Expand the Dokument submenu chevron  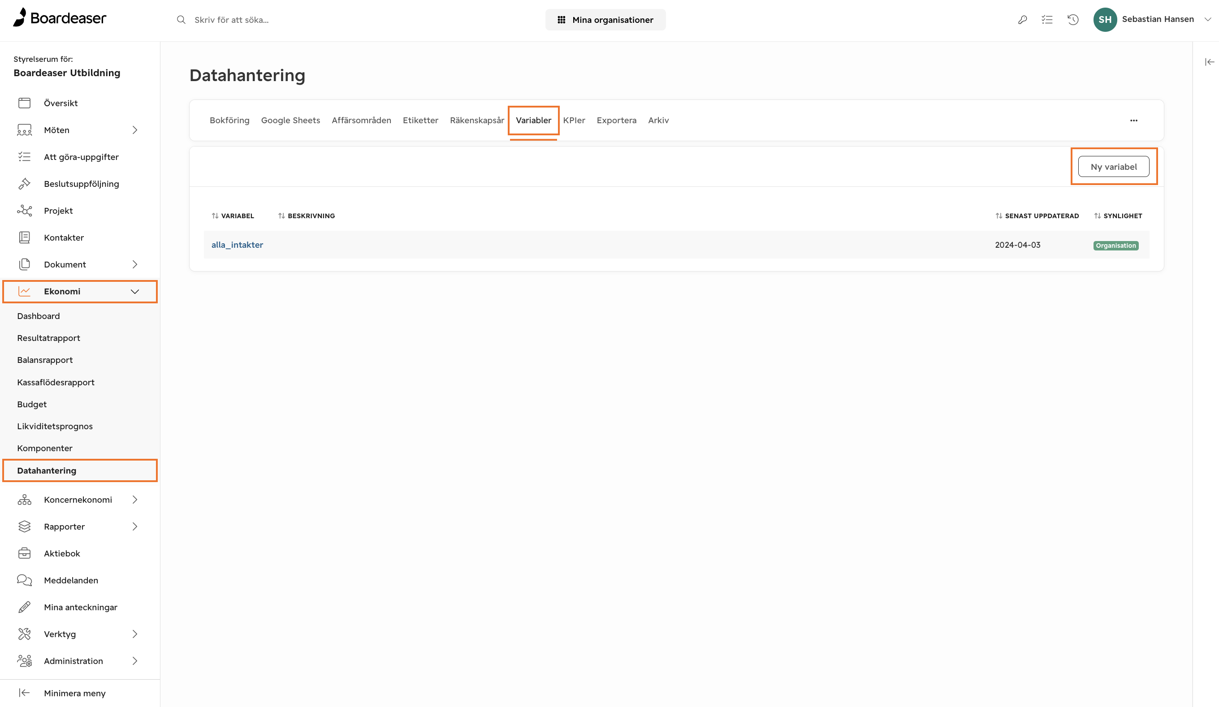tap(135, 264)
